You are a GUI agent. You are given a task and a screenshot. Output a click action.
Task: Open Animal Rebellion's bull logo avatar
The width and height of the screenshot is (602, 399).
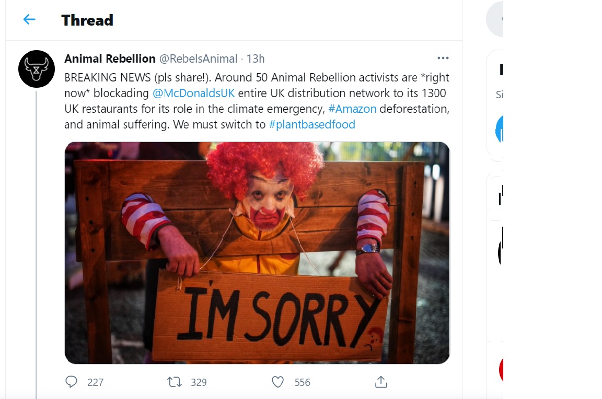tap(37, 69)
